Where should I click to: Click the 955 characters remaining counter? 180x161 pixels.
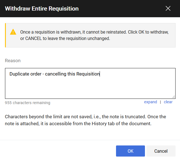click(x=28, y=103)
